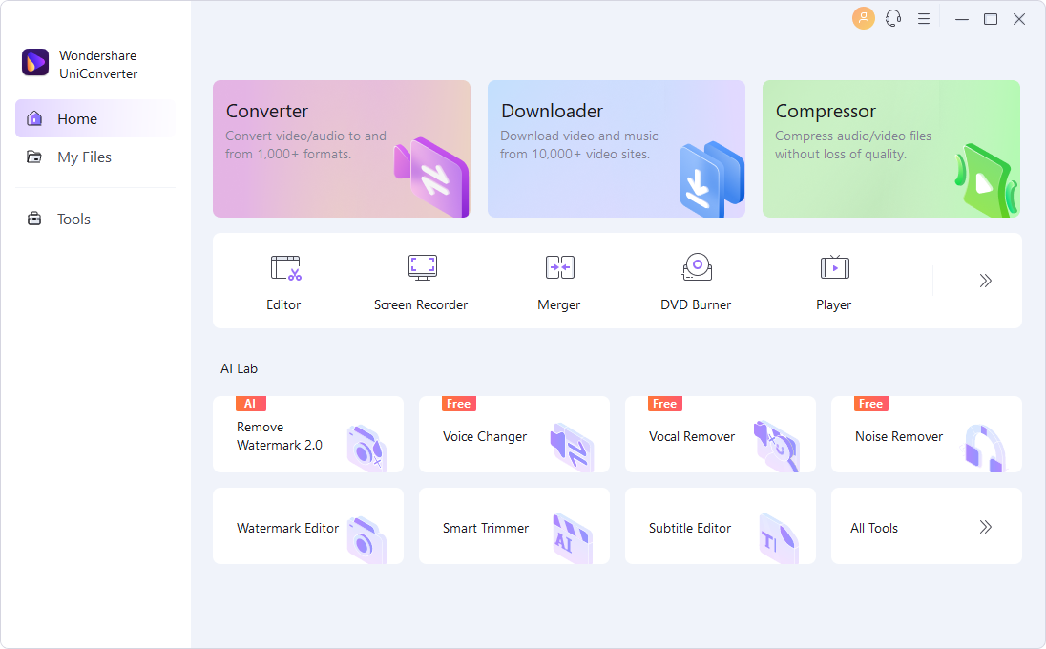Open Smart Trimmer
1046x649 pixels.
(x=513, y=526)
